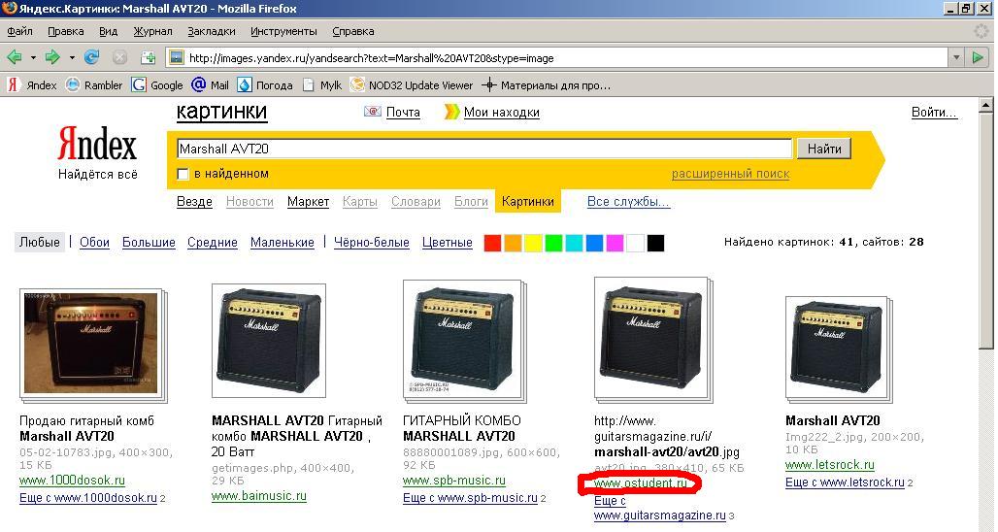Open the Журнал menu
Screen dimensions: 998x532
pos(152,31)
